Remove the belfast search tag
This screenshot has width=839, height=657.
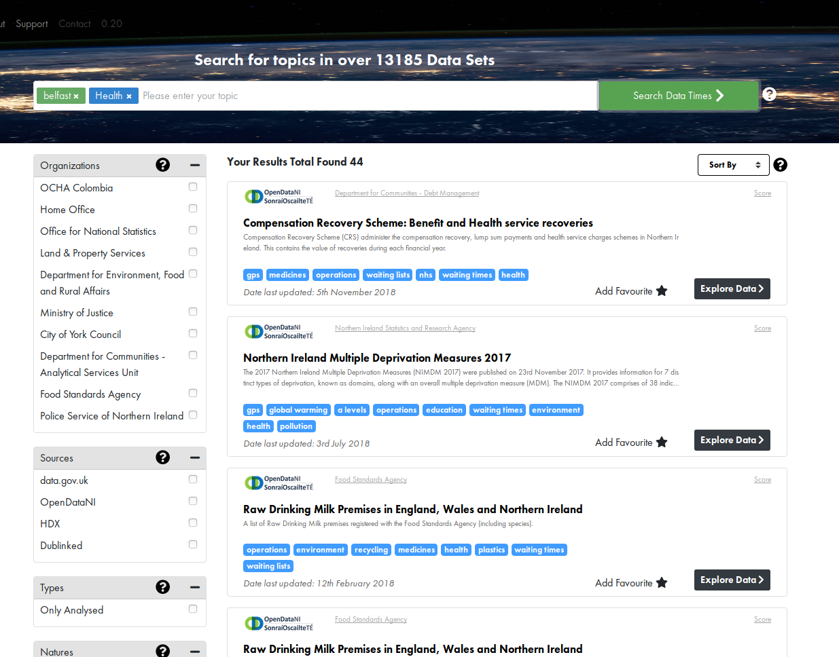coord(76,96)
